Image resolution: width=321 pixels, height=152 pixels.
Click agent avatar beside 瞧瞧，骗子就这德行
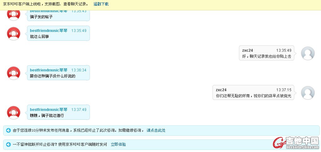(x=14, y=113)
